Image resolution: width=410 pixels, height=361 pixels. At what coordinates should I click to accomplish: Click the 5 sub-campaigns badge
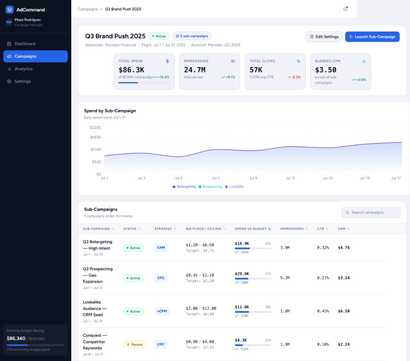[x=192, y=36]
